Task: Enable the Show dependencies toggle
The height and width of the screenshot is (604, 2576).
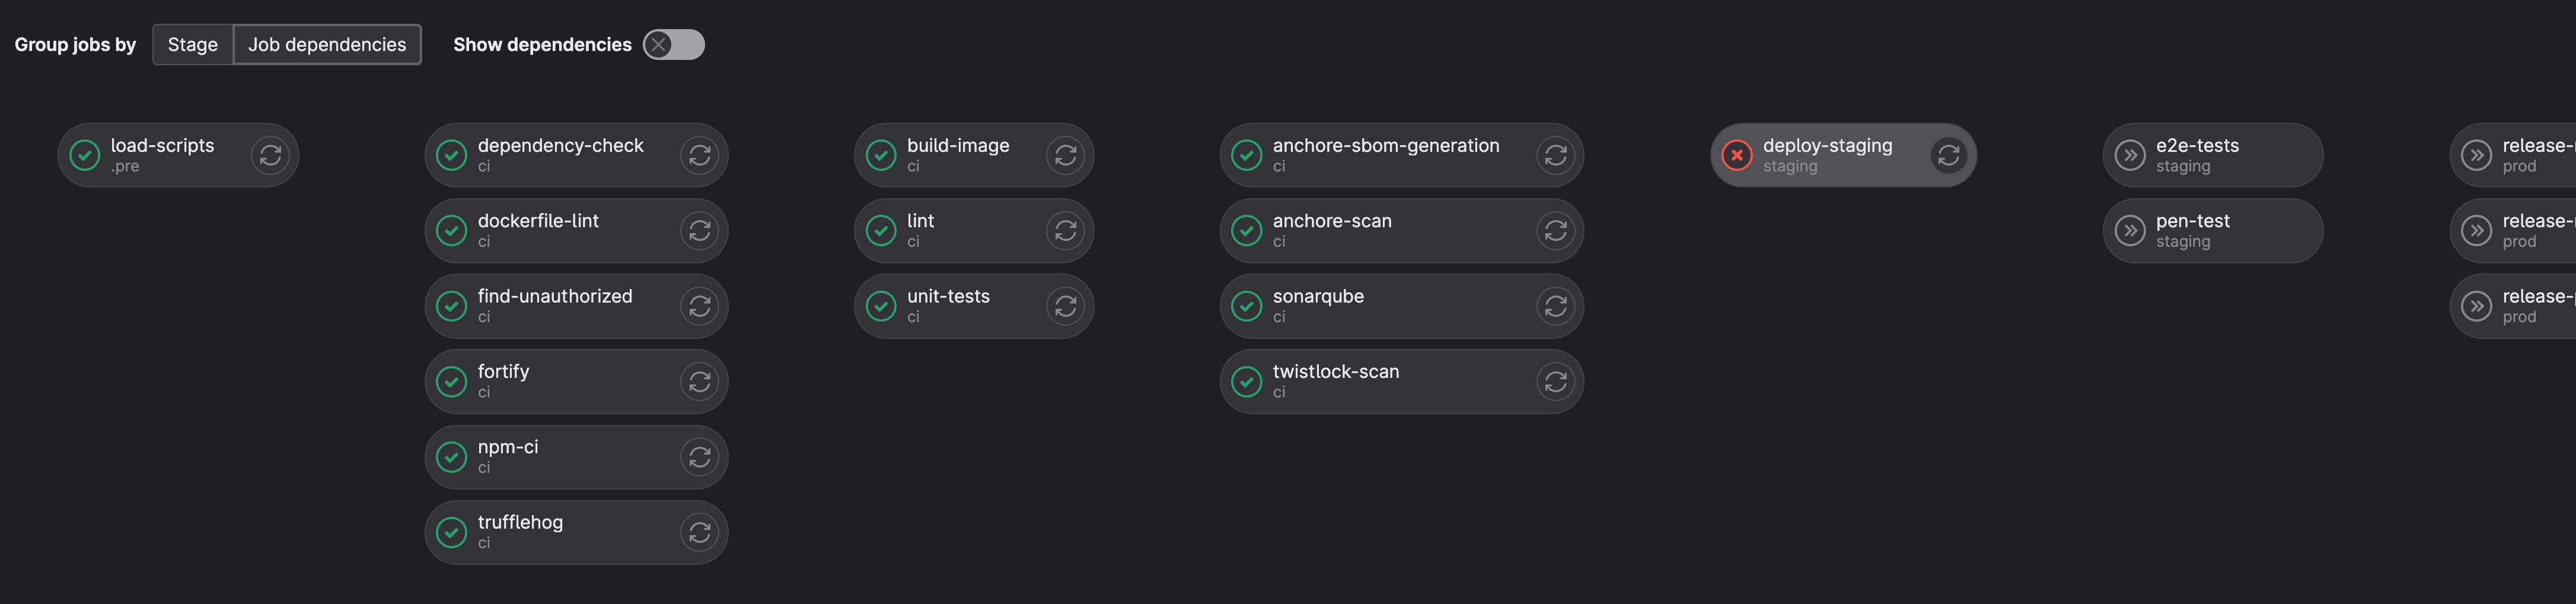Action: pyautogui.click(x=673, y=45)
